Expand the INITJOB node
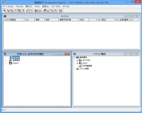142x113 pixels. (77, 60)
